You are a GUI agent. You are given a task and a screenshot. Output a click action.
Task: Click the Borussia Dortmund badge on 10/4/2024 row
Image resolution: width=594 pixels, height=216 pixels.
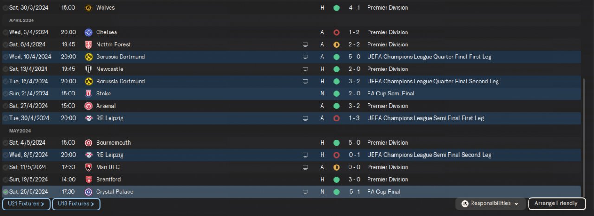(89, 57)
